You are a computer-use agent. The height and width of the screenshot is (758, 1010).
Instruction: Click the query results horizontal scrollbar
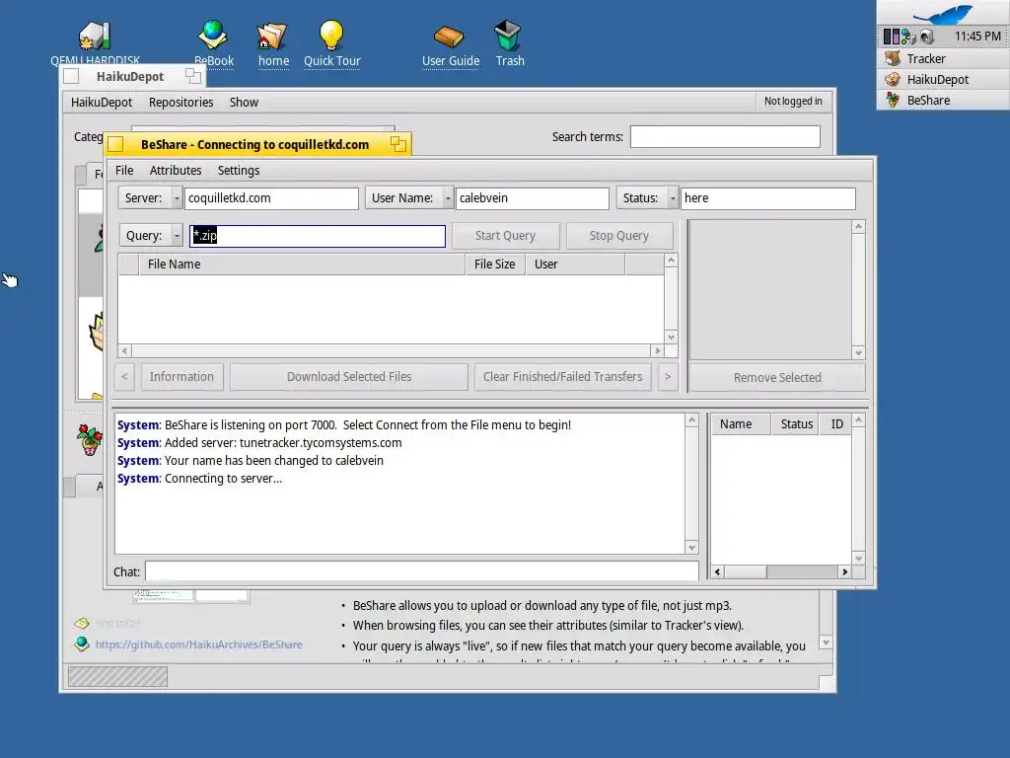[391, 351]
